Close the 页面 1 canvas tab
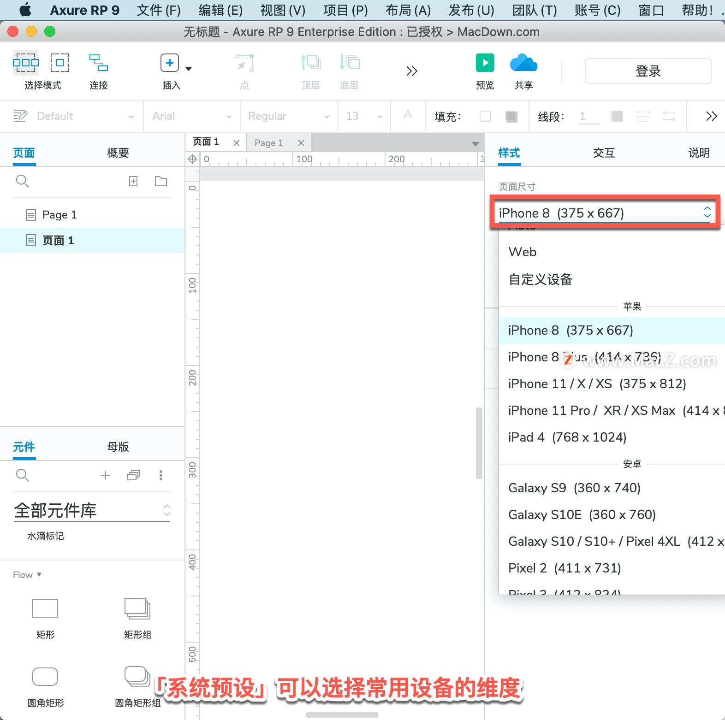The width and height of the screenshot is (725, 720). [x=237, y=143]
